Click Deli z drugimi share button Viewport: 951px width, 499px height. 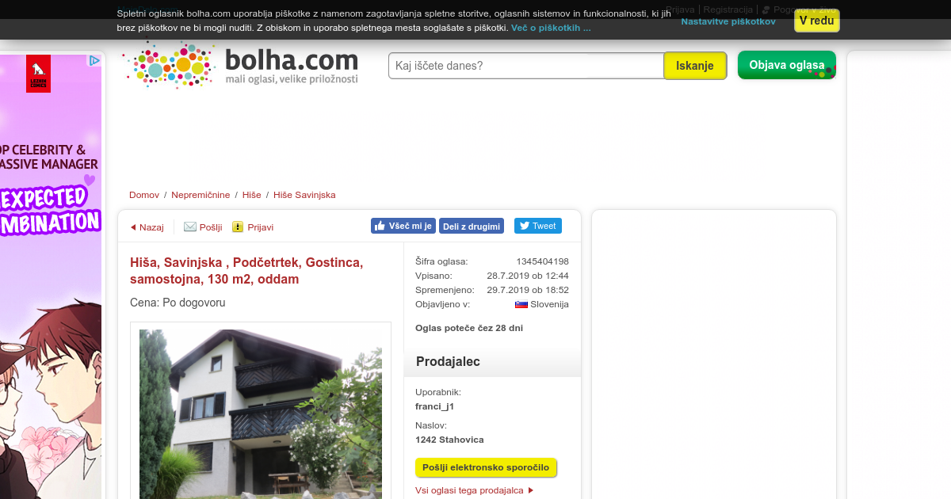pyautogui.click(x=472, y=226)
